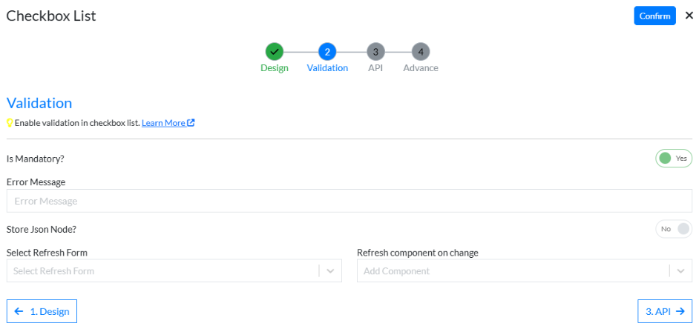
Task: Click the step 3 API circle icon
Action: (375, 52)
